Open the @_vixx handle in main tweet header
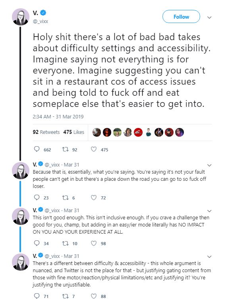 point(41,21)
